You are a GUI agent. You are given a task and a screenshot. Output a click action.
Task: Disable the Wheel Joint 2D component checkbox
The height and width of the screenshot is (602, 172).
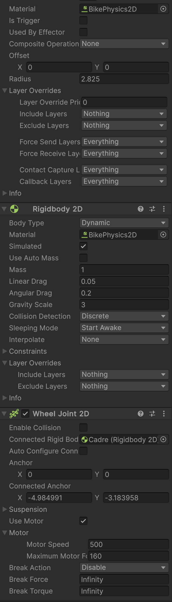pyautogui.click(x=26, y=414)
